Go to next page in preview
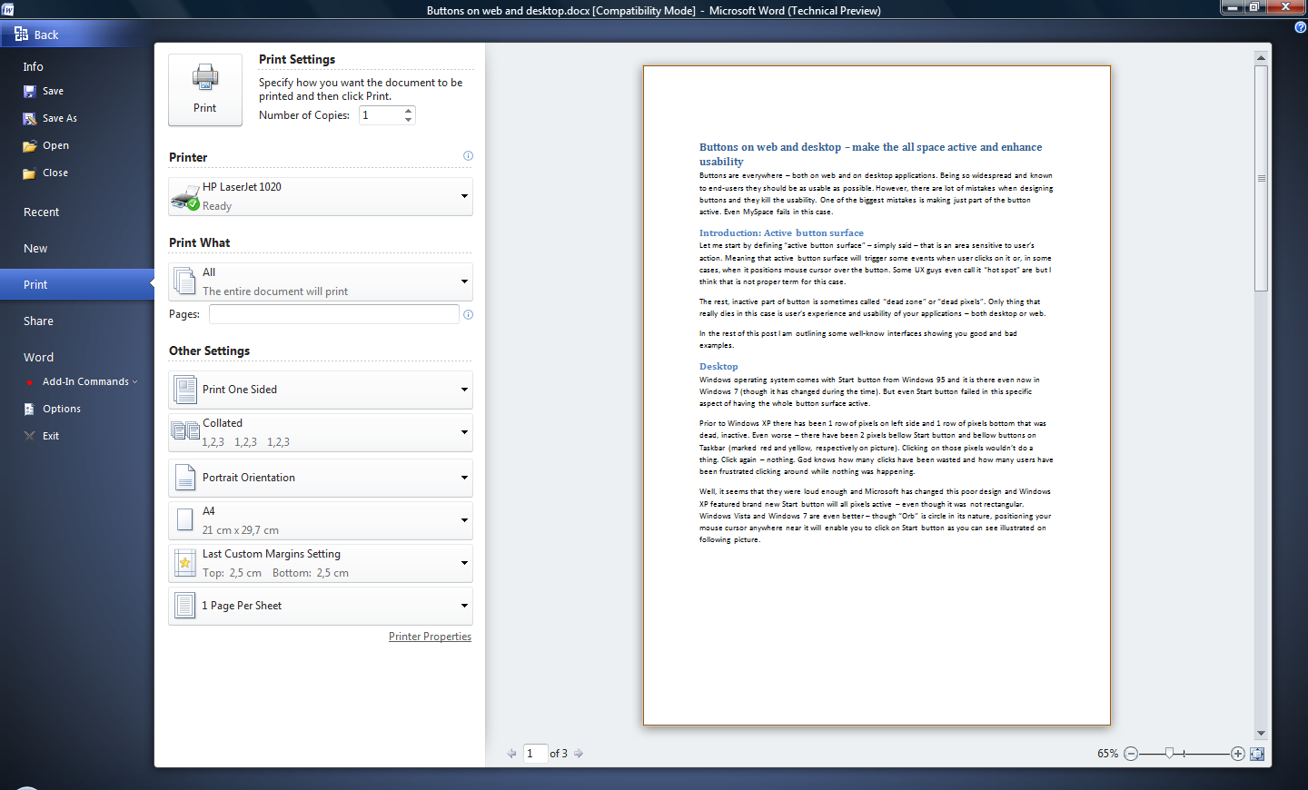 tap(579, 753)
